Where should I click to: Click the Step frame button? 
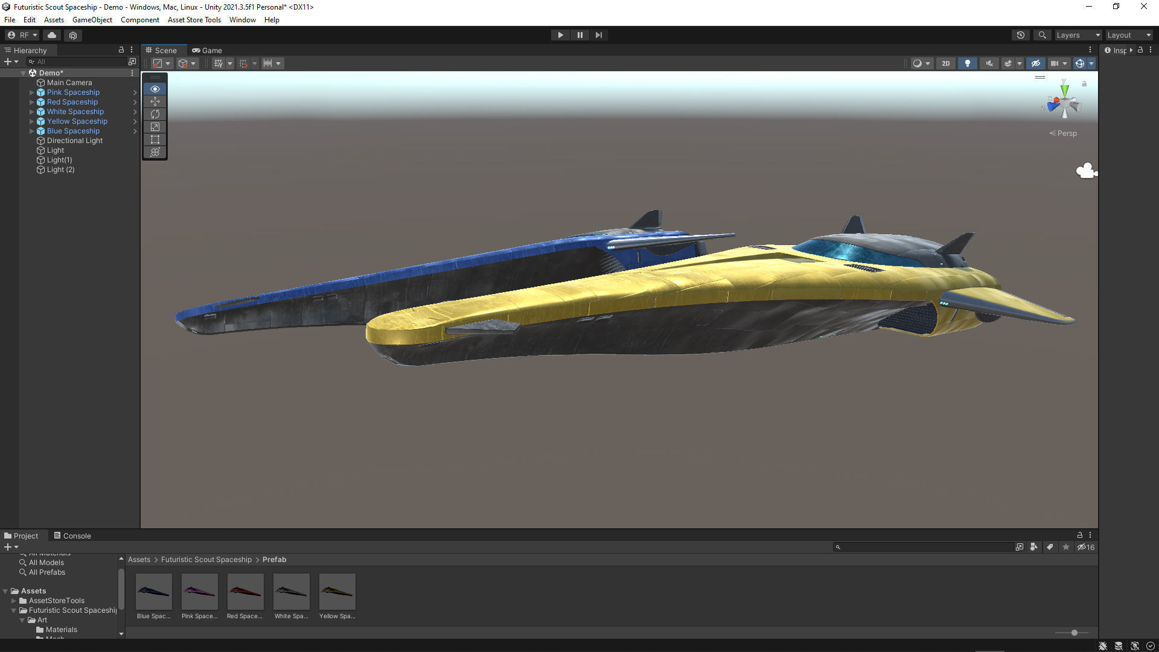click(x=599, y=35)
